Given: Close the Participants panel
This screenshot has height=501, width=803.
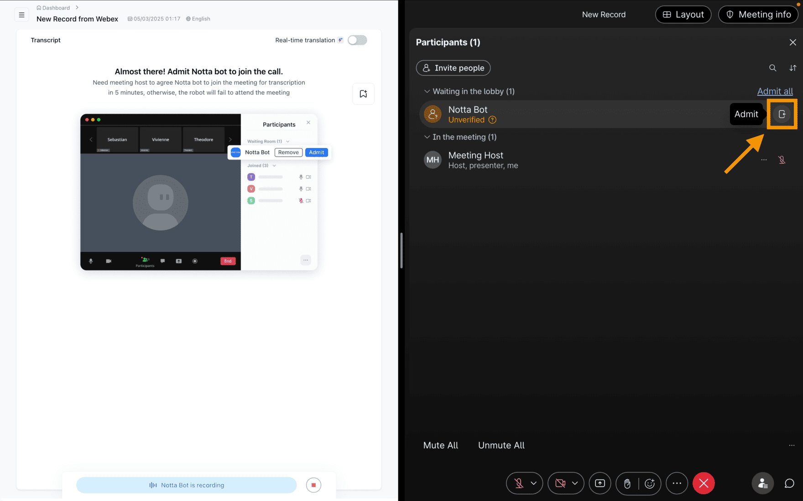Looking at the screenshot, I should click(x=793, y=42).
